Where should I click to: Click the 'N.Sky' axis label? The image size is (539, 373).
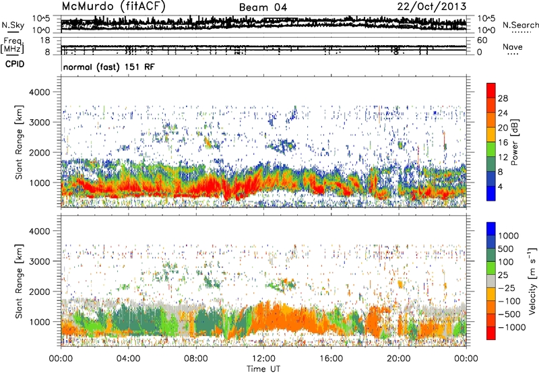point(13,25)
